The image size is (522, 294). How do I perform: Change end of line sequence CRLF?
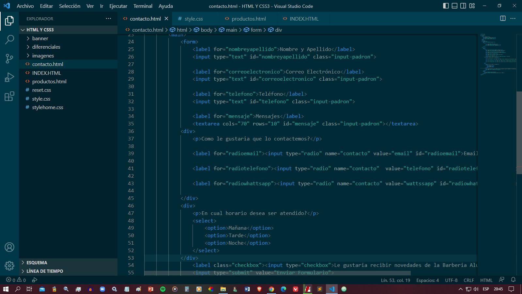[x=469, y=280]
